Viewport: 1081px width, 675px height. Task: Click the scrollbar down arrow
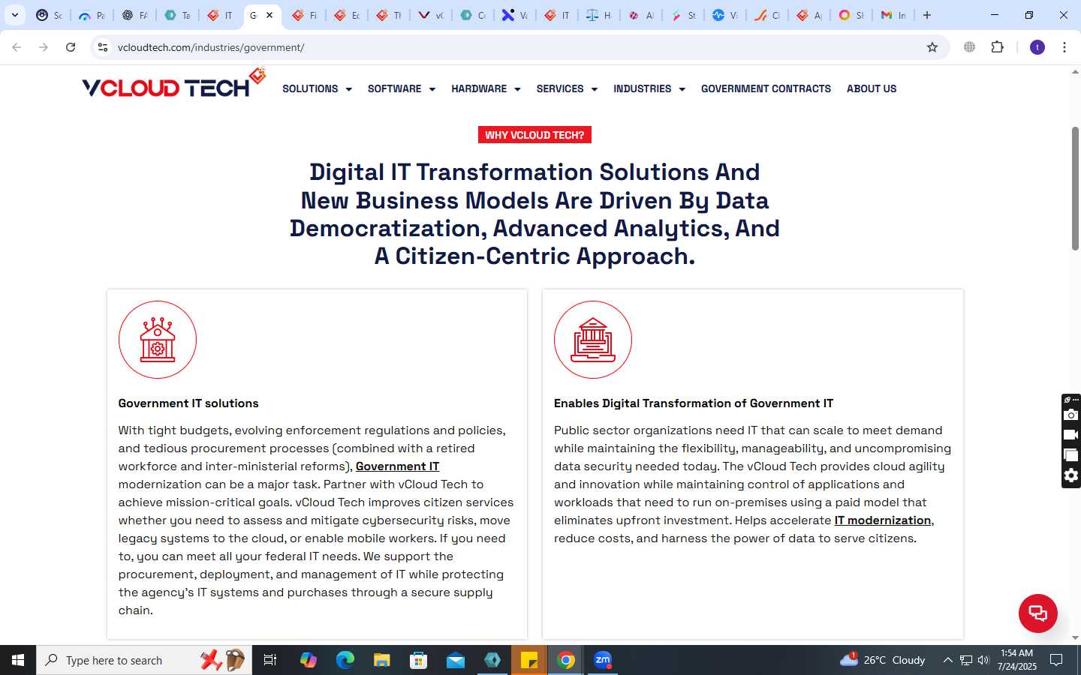pyautogui.click(x=1075, y=638)
